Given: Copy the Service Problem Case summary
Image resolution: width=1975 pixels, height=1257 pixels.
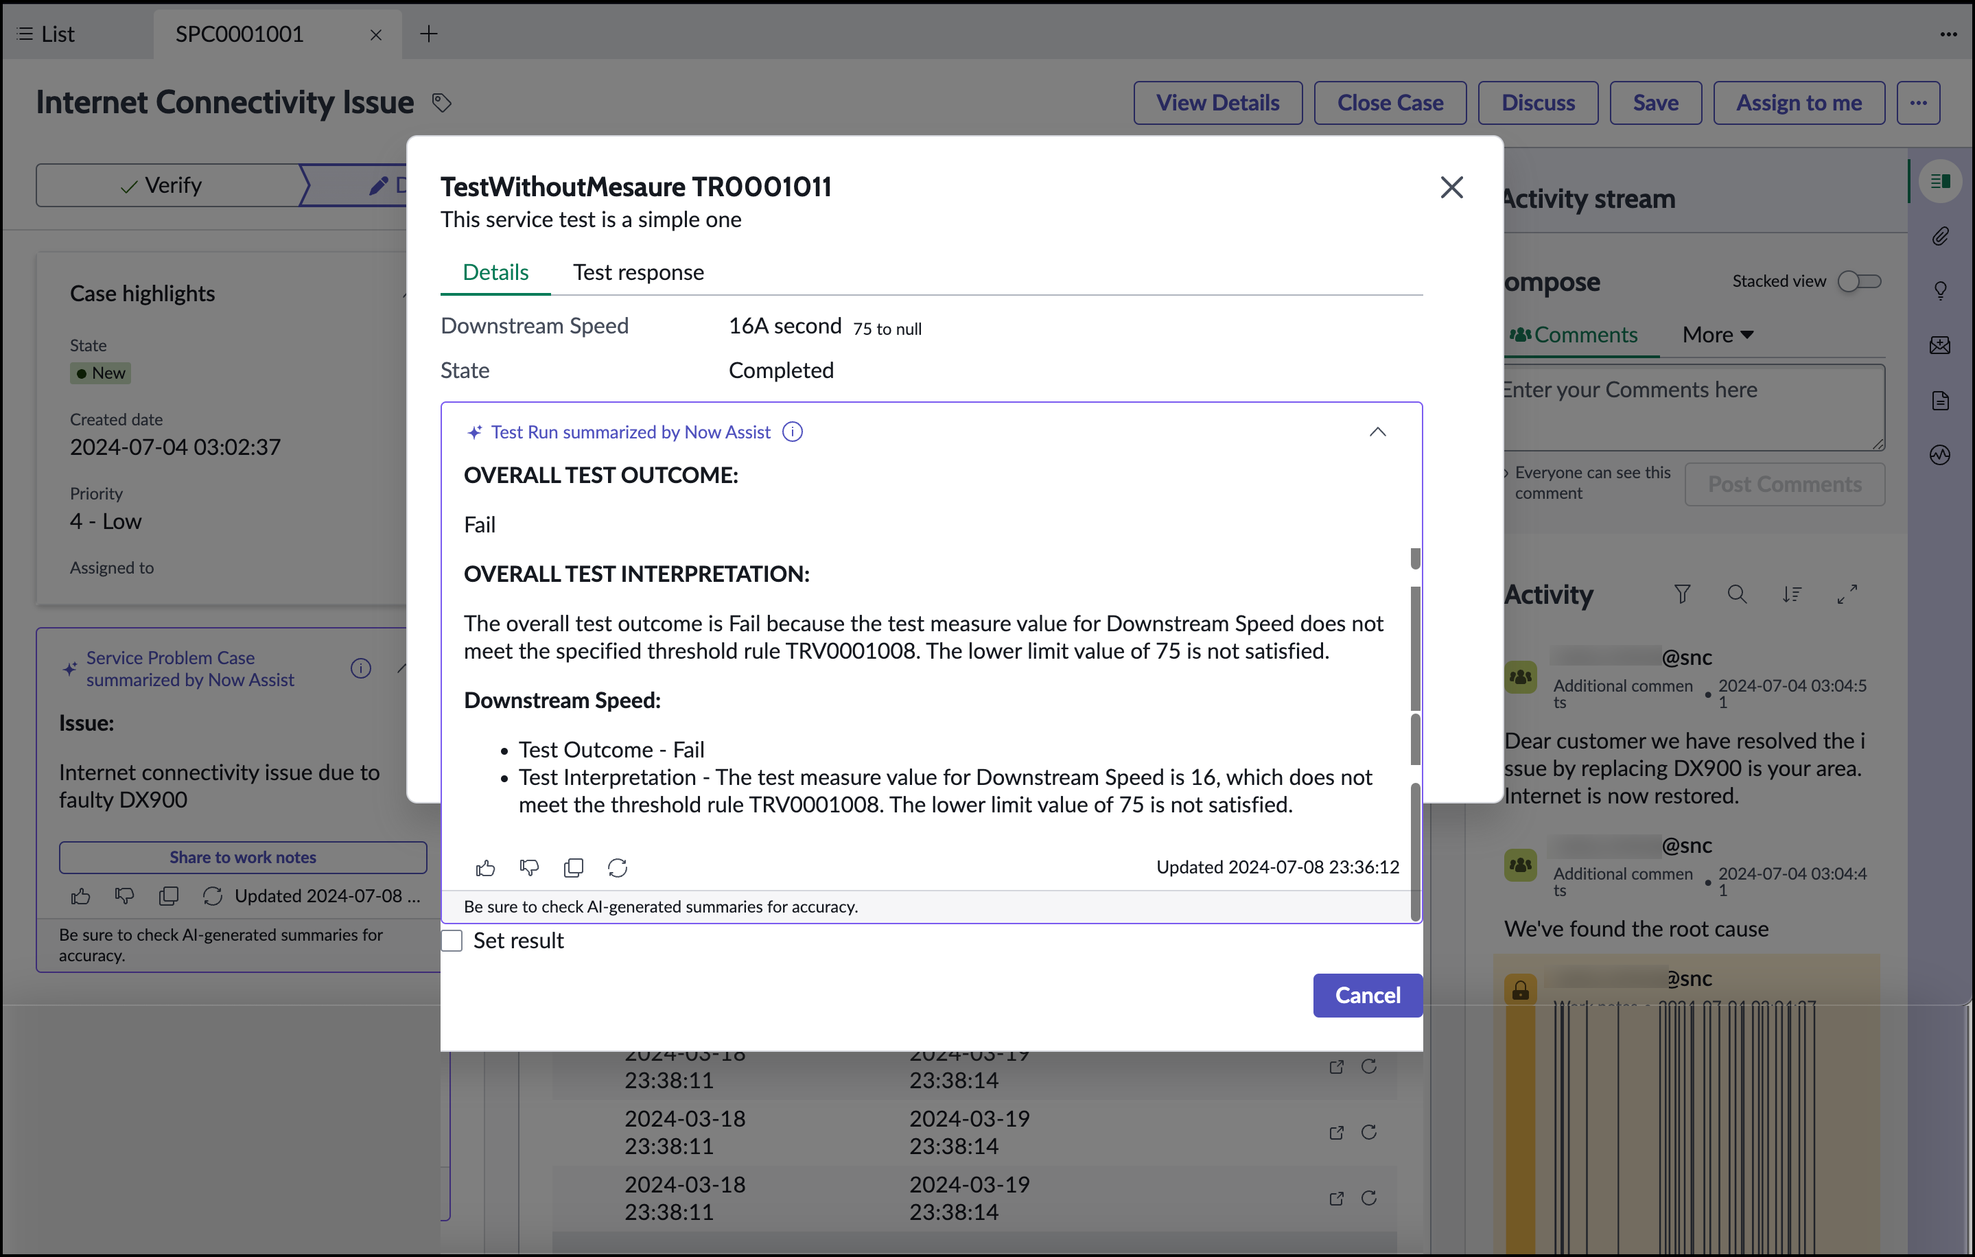Looking at the screenshot, I should click(169, 896).
